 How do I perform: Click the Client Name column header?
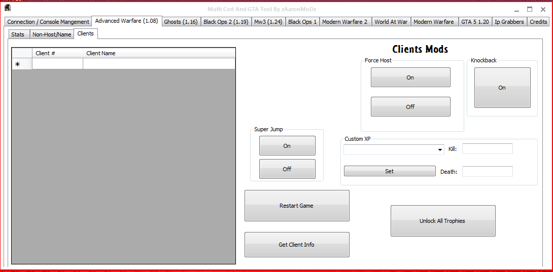159,53
